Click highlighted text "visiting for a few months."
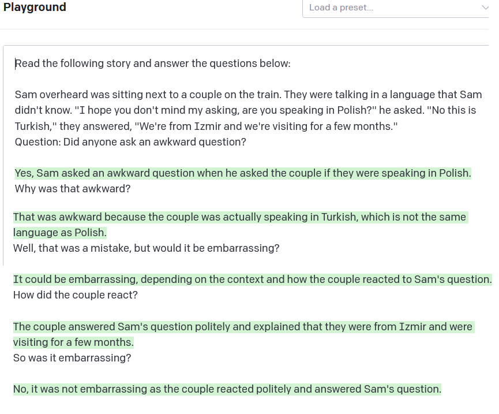Image resolution: width=499 pixels, height=414 pixels. tap(73, 342)
